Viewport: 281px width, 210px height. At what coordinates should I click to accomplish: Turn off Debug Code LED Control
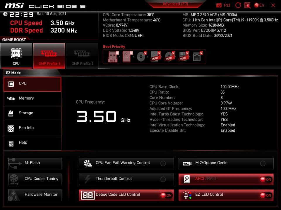point(166,195)
